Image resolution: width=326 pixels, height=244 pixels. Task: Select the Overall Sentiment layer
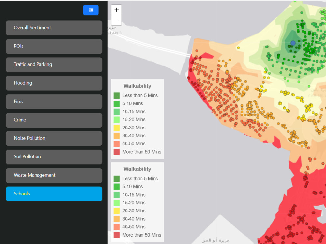click(54, 28)
